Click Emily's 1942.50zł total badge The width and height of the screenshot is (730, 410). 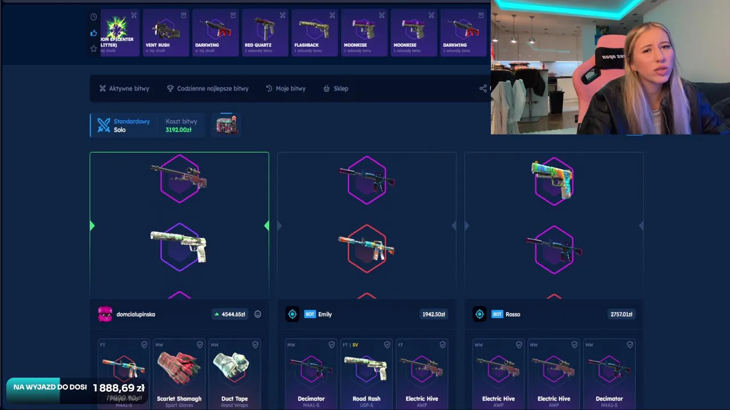433,314
